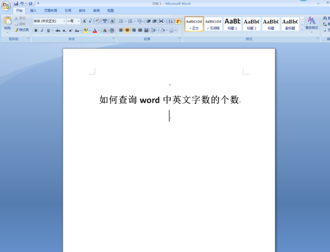Expand the Paste options arrow
Viewport: 330px width, 252px height.
pos(8,33)
